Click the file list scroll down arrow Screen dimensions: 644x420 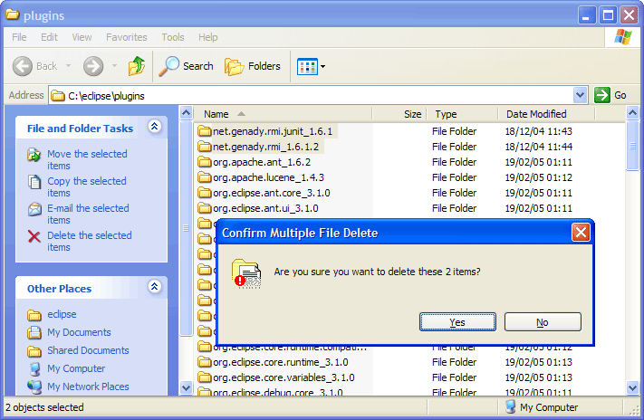point(632,387)
